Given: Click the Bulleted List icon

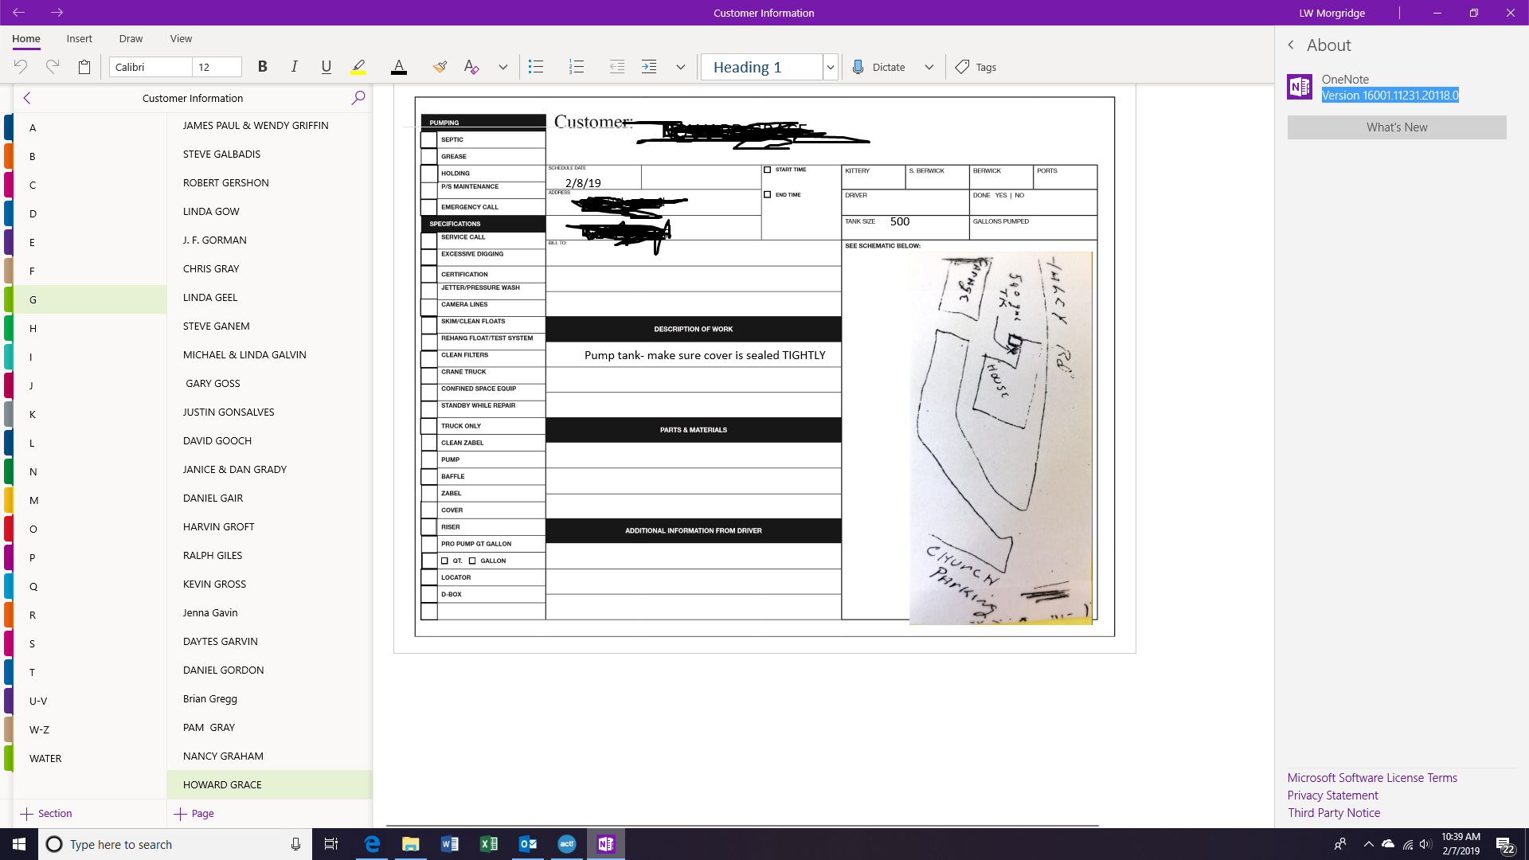Looking at the screenshot, I should (536, 66).
